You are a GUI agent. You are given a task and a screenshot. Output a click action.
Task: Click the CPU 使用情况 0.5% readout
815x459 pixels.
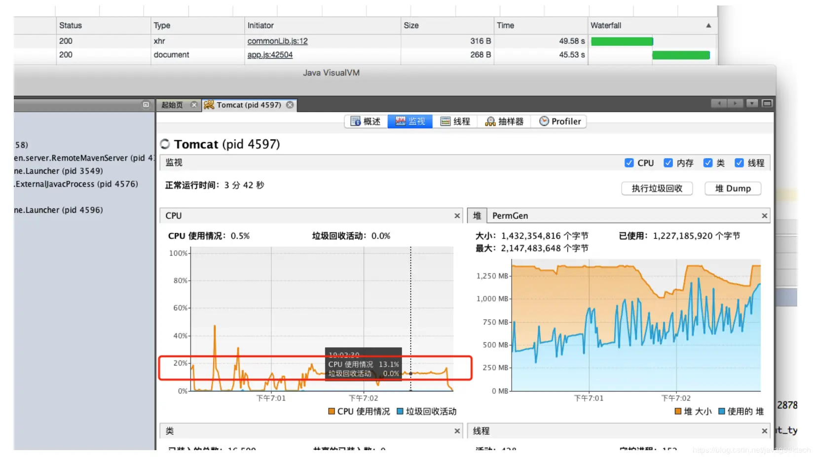coord(209,236)
